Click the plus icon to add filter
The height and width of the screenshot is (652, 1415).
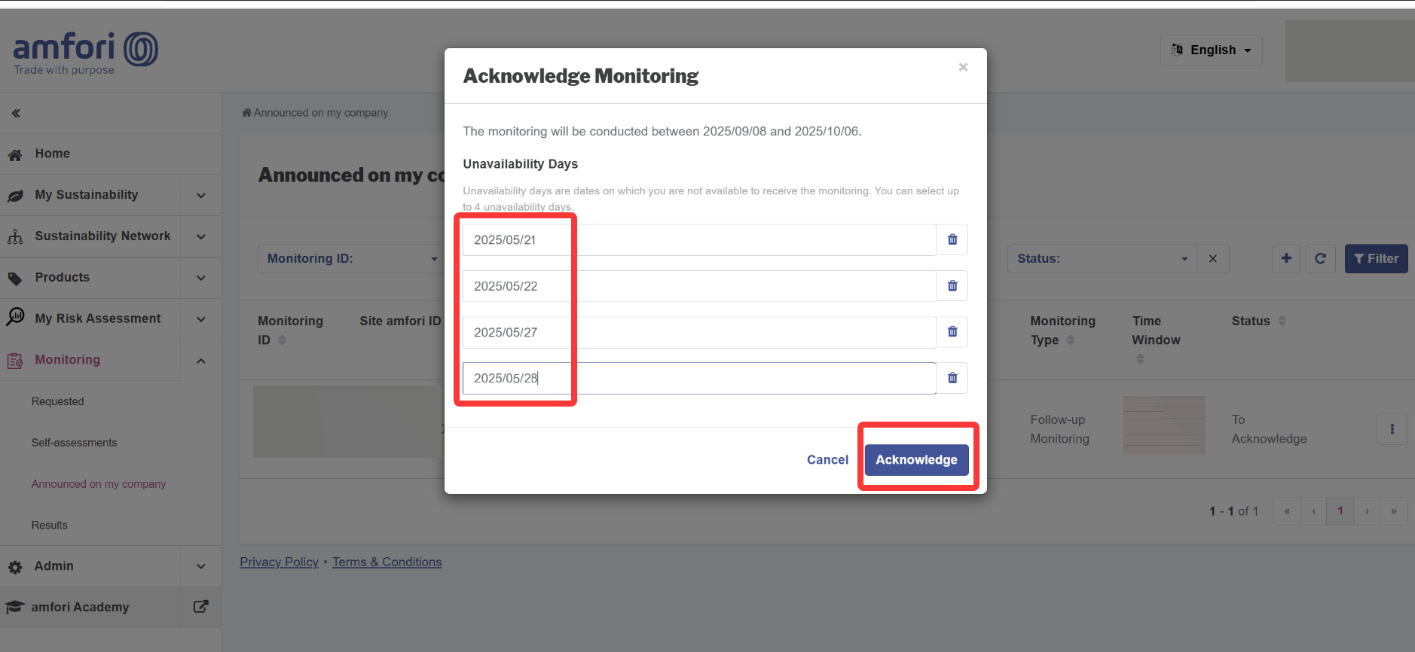click(1286, 258)
